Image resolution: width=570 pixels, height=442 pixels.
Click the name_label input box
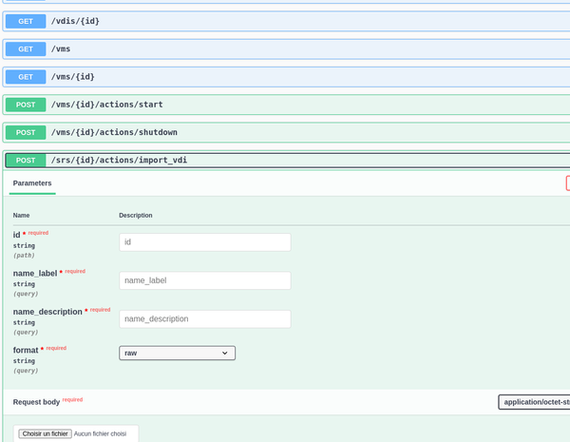(x=204, y=280)
